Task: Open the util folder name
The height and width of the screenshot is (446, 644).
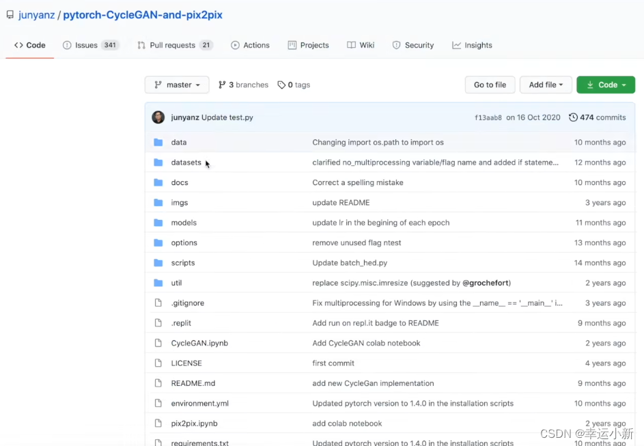Action: [x=177, y=283]
